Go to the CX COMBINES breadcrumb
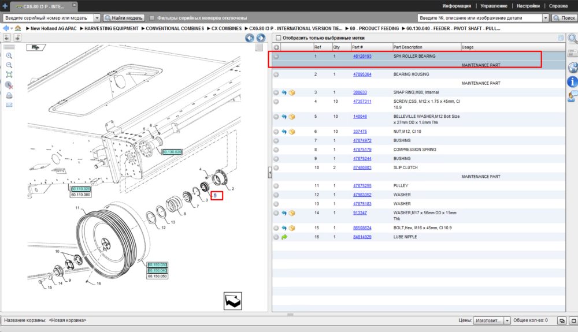 [227, 28]
